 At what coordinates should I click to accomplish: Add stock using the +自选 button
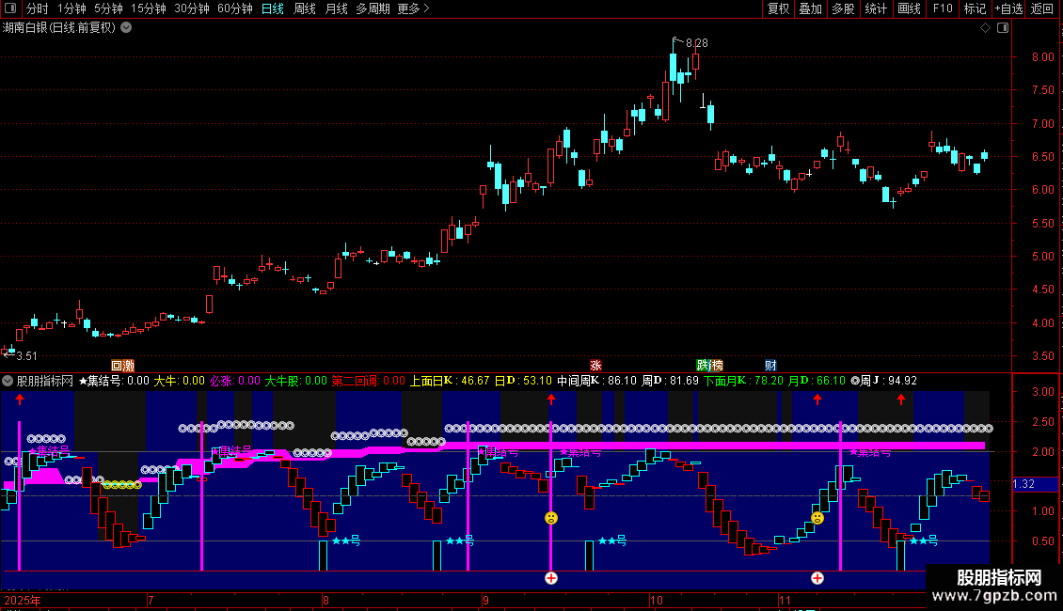[x=1008, y=8]
